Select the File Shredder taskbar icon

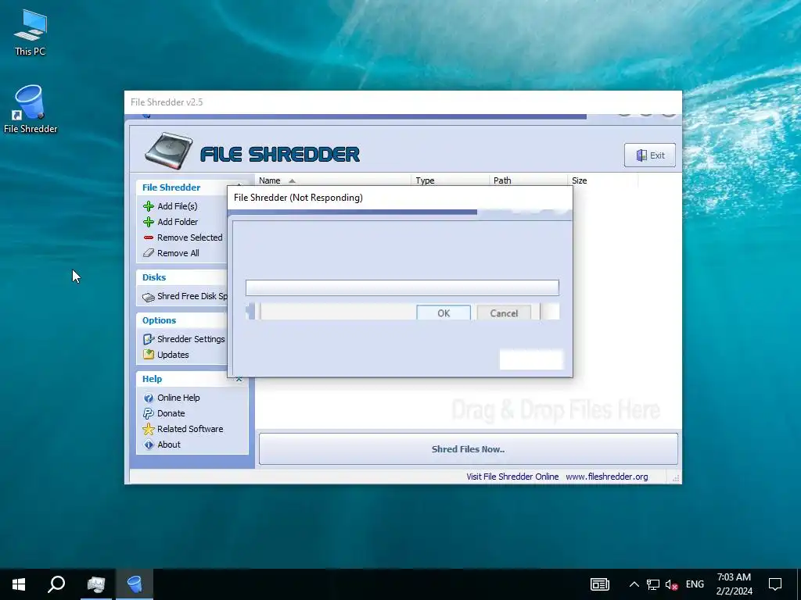135,584
